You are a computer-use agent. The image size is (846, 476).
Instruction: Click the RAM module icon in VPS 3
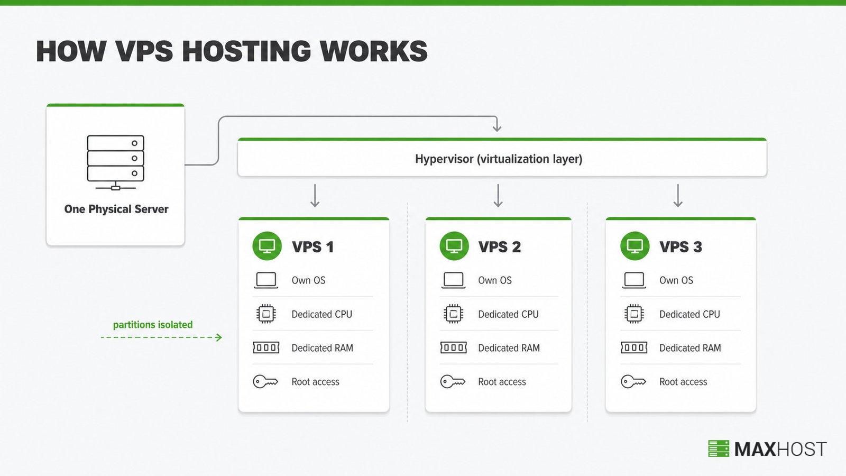tap(634, 347)
